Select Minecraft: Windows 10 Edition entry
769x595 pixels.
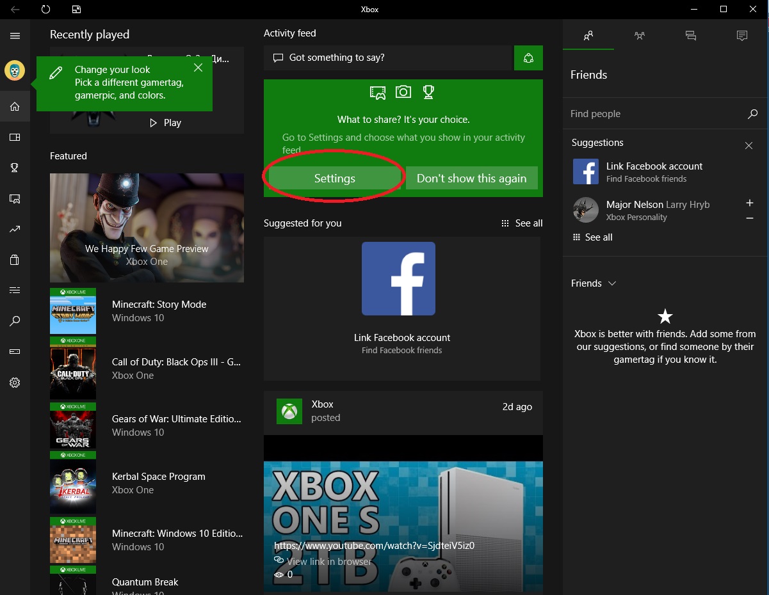coord(147,540)
